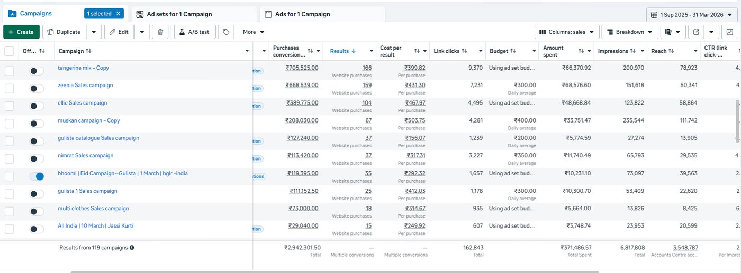Open the charts view icon

tap(730, 32)
